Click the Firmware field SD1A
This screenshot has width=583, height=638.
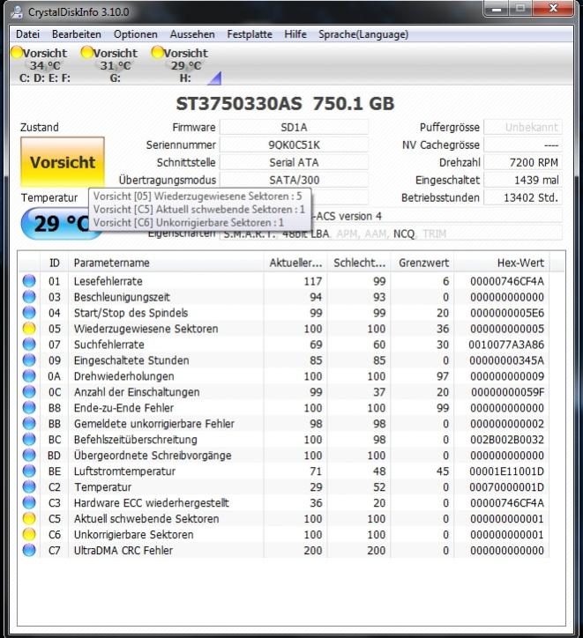tap(294, 128)
